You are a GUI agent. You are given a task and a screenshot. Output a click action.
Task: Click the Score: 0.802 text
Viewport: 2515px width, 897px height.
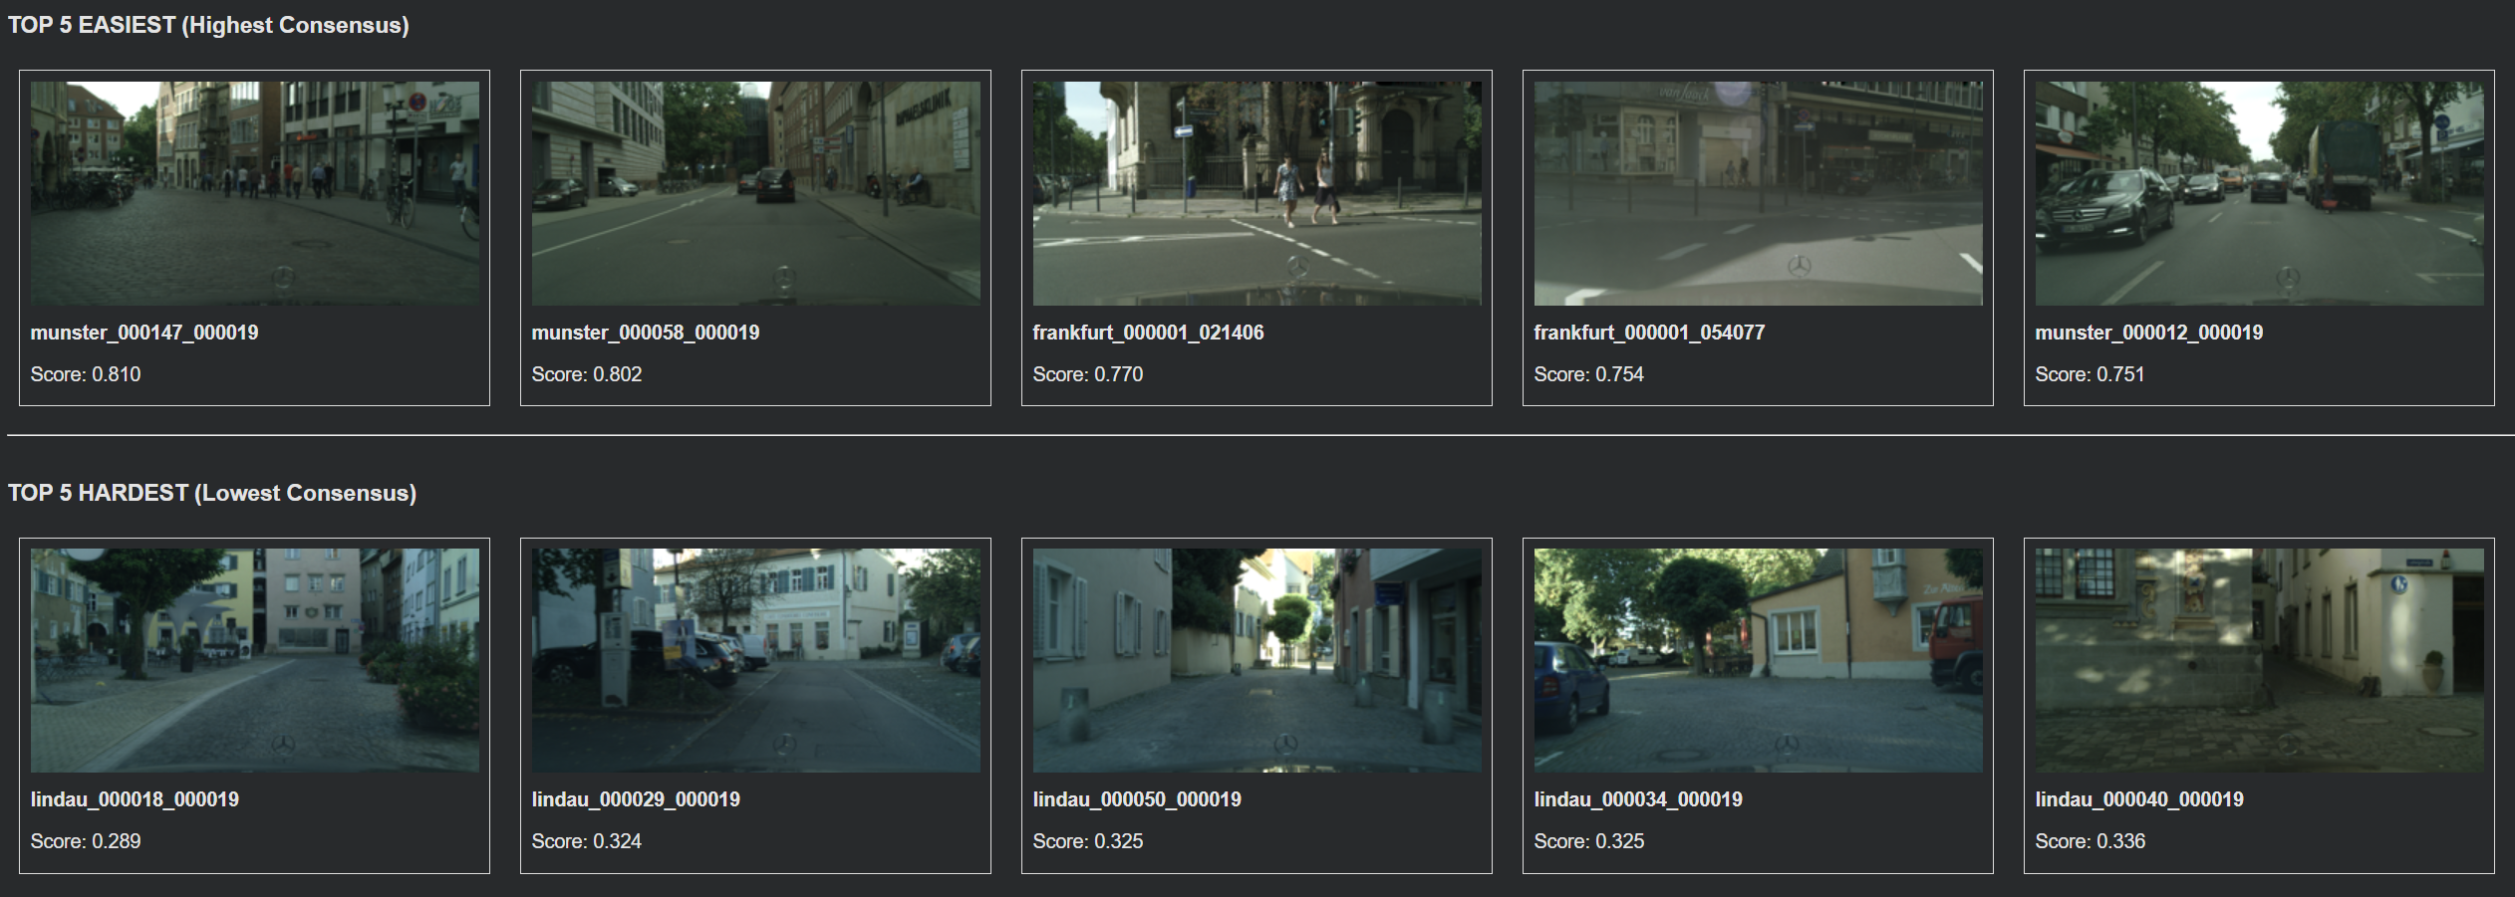587,374
